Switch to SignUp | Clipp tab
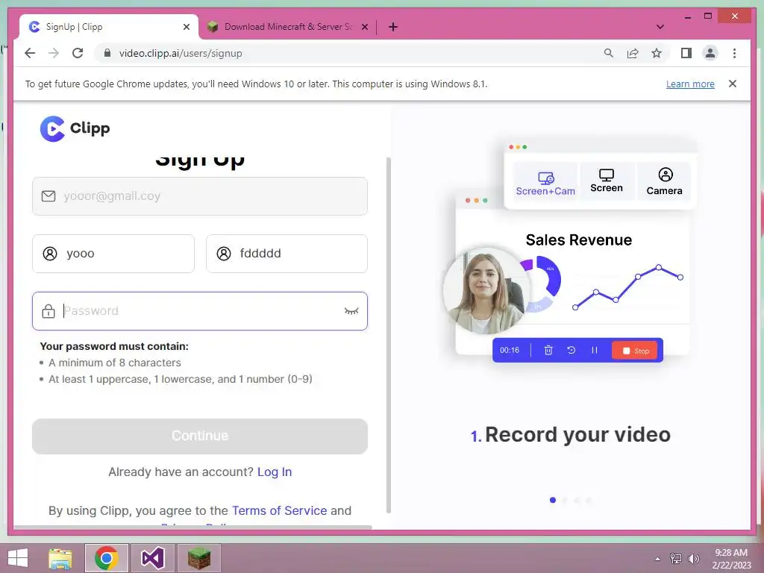The height and width of the screenshot is (573, 764). (109, 27)
